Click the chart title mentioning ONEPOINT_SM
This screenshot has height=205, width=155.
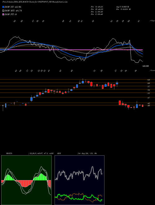click(35, 2)
